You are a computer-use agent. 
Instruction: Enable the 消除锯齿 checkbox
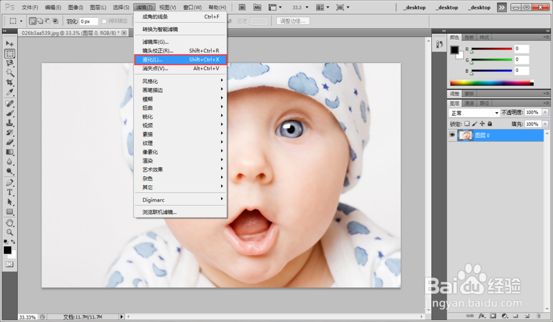pyautogui.click(x=104, y=21)
